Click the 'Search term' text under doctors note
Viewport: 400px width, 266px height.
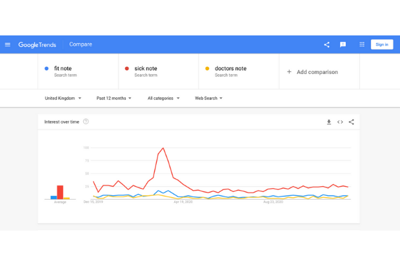pos(226,75)
